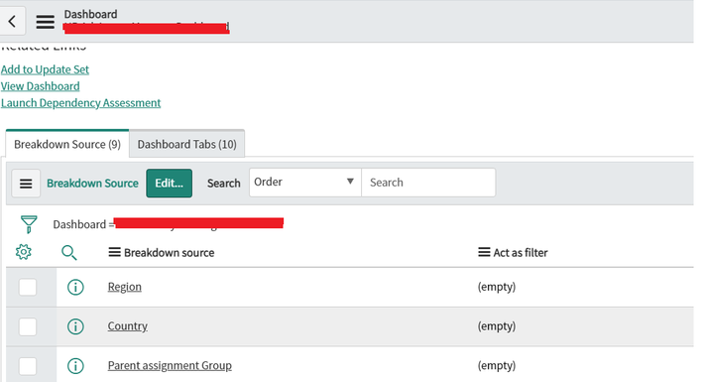Click the Dashboard title in header
Image resolution: width=707 pixels, height=382 pixels.
[90, 14]
